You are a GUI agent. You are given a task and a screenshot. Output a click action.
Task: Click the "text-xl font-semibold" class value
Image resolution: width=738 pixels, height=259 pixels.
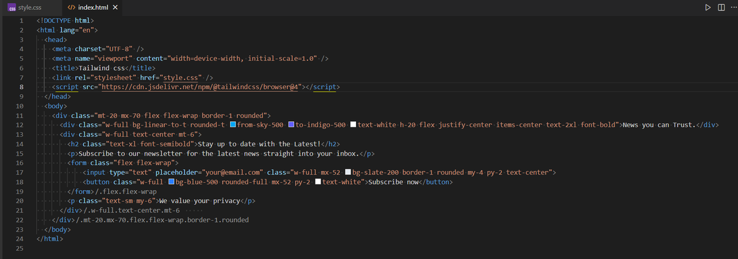click(x=150, y=144)
